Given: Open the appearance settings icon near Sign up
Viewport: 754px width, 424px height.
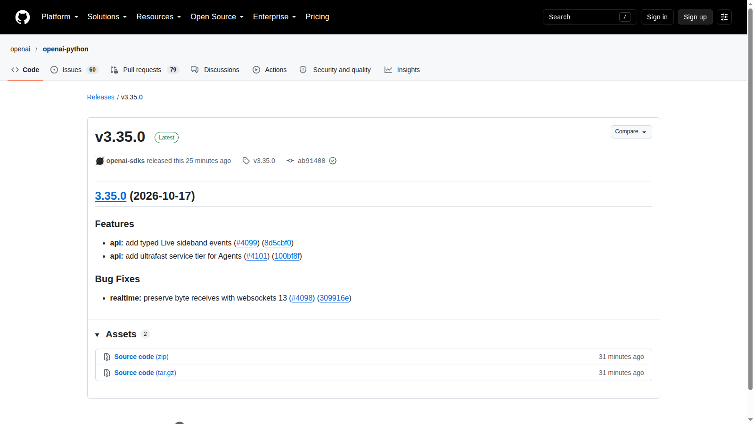Looking at the screenshot, I should click(x=724, y=17).
